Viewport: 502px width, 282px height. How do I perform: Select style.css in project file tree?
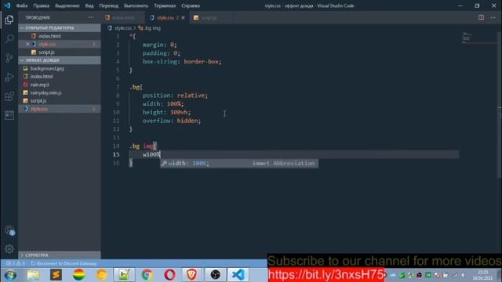tap(60, 109)
